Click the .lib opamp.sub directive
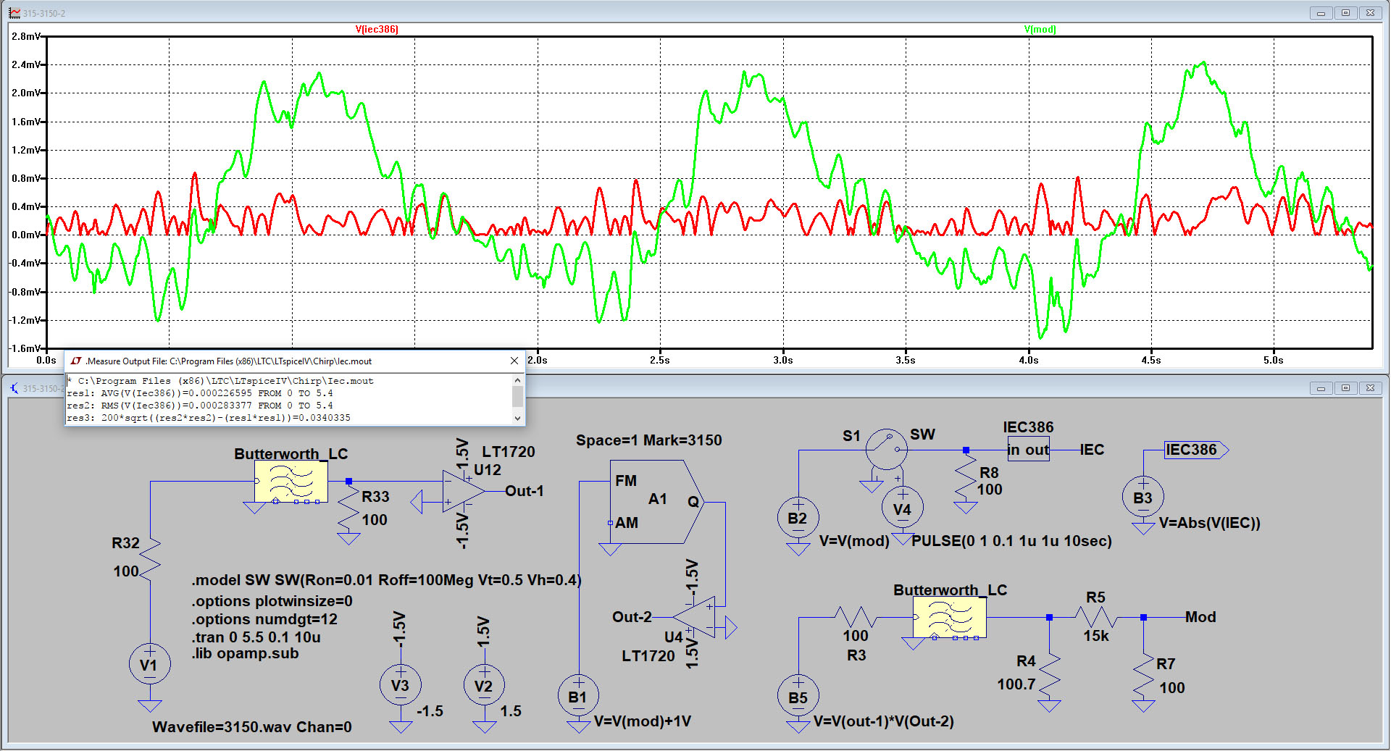Screen dimensions: 1391x751 pyautogui.click(x=246, y=653)
